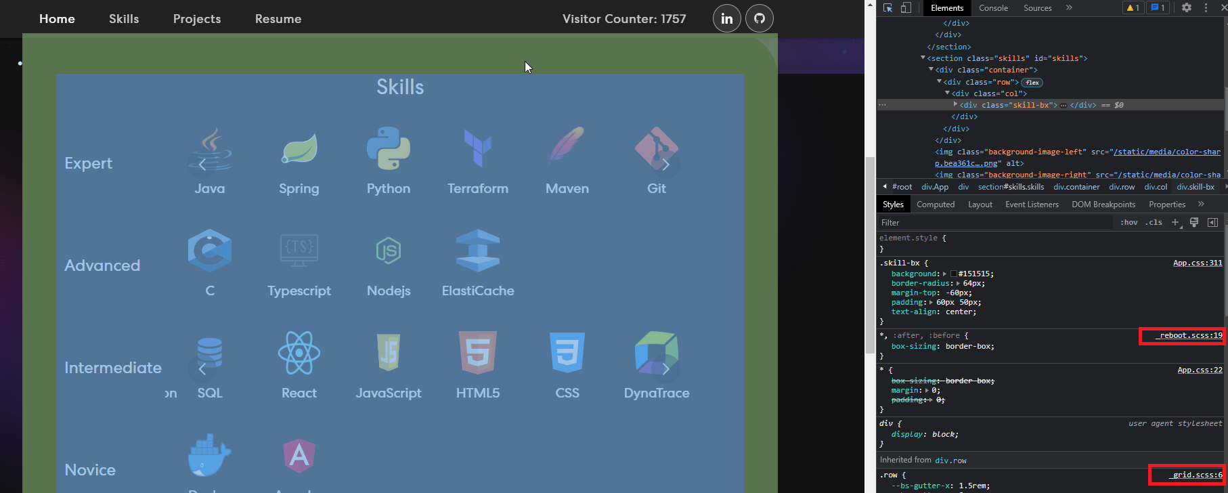Previous slide arrow in Intermediate skills row
The image size is (1228, 493).
pos(202,368)
